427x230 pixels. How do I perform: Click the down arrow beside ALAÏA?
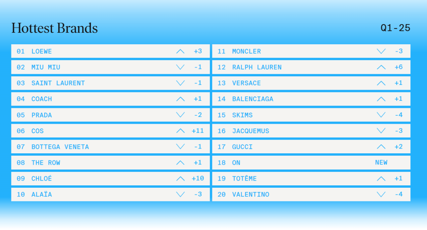pos(180,194)
